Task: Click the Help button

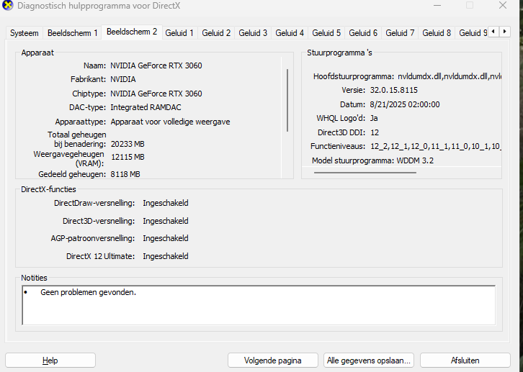Action: (50, 360)
